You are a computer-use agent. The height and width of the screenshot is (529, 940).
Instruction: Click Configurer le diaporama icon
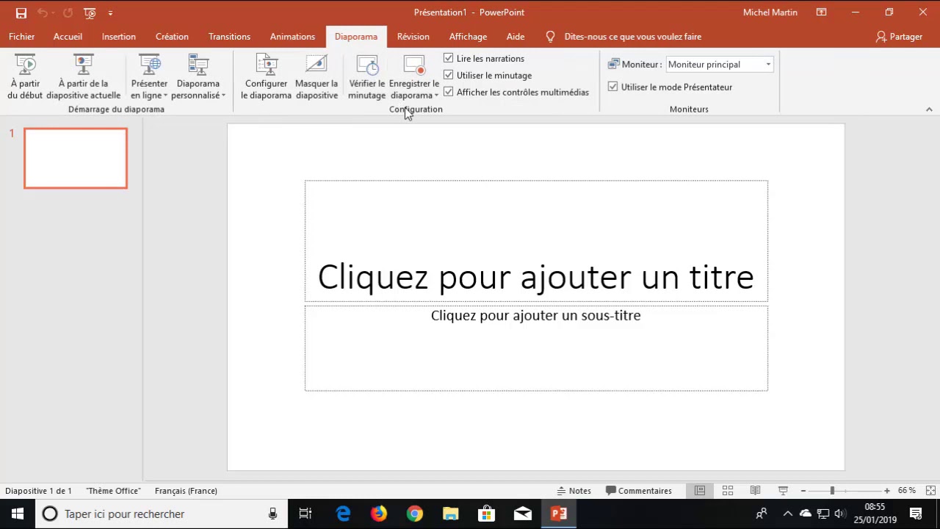tap(267, 65)
